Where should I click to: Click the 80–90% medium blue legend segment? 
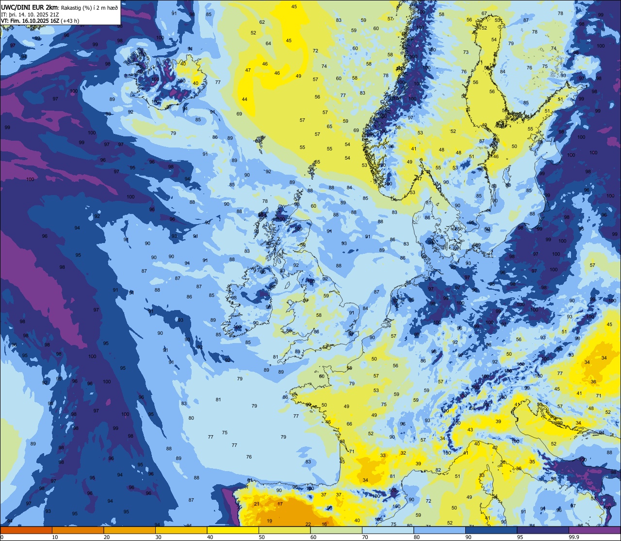pyautogui.click(x=440, y=530)
